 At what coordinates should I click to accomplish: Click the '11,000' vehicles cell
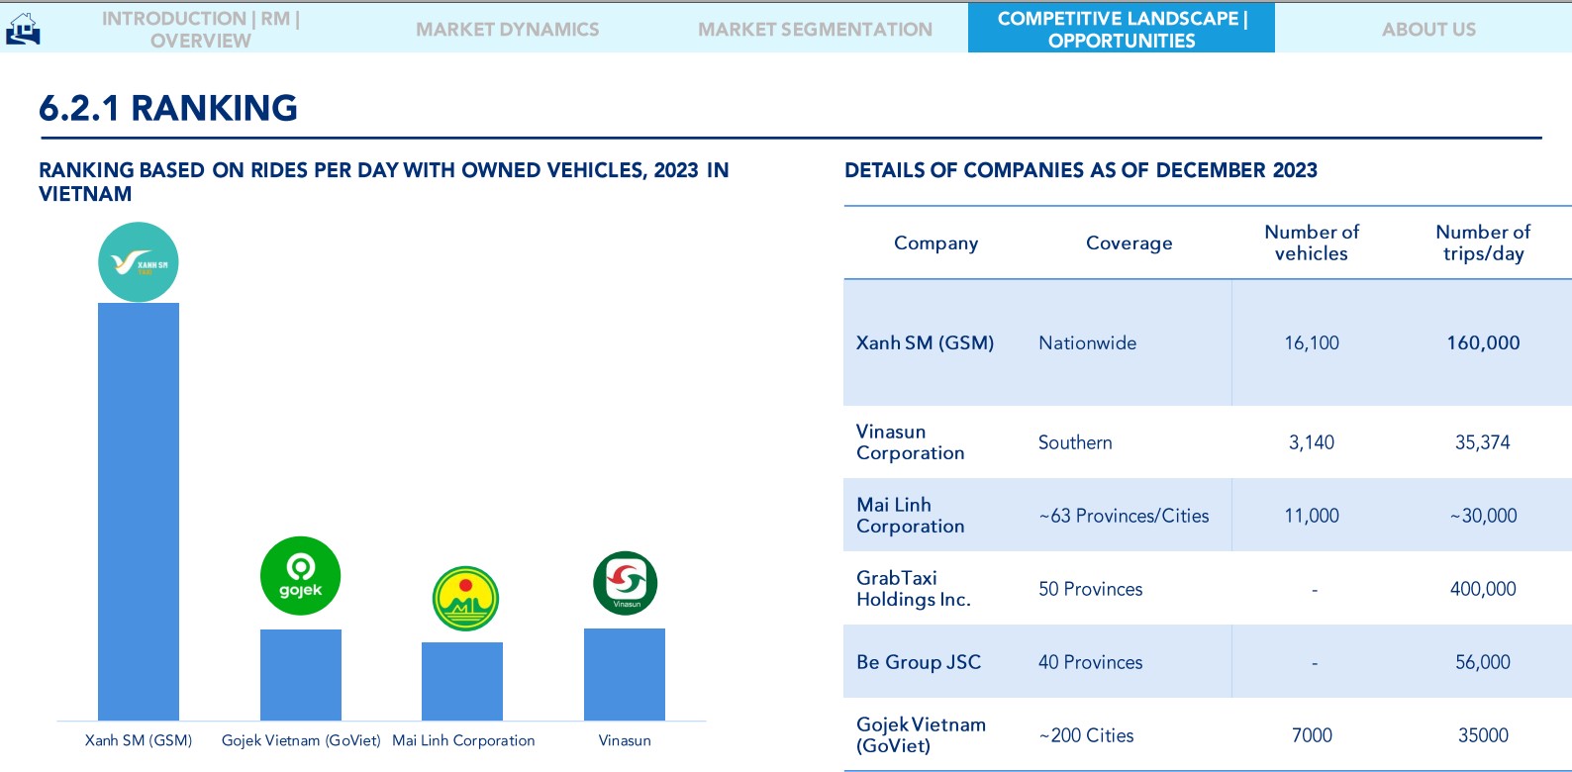[x=1312, y=516]
